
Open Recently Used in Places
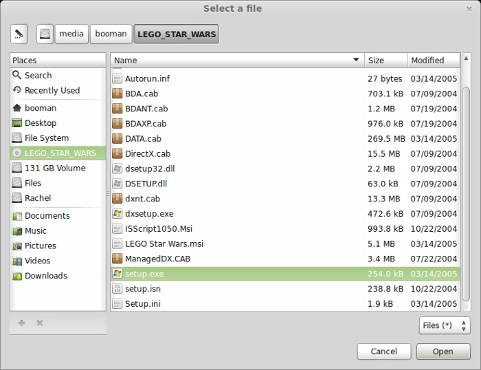(x=58, y=90)
